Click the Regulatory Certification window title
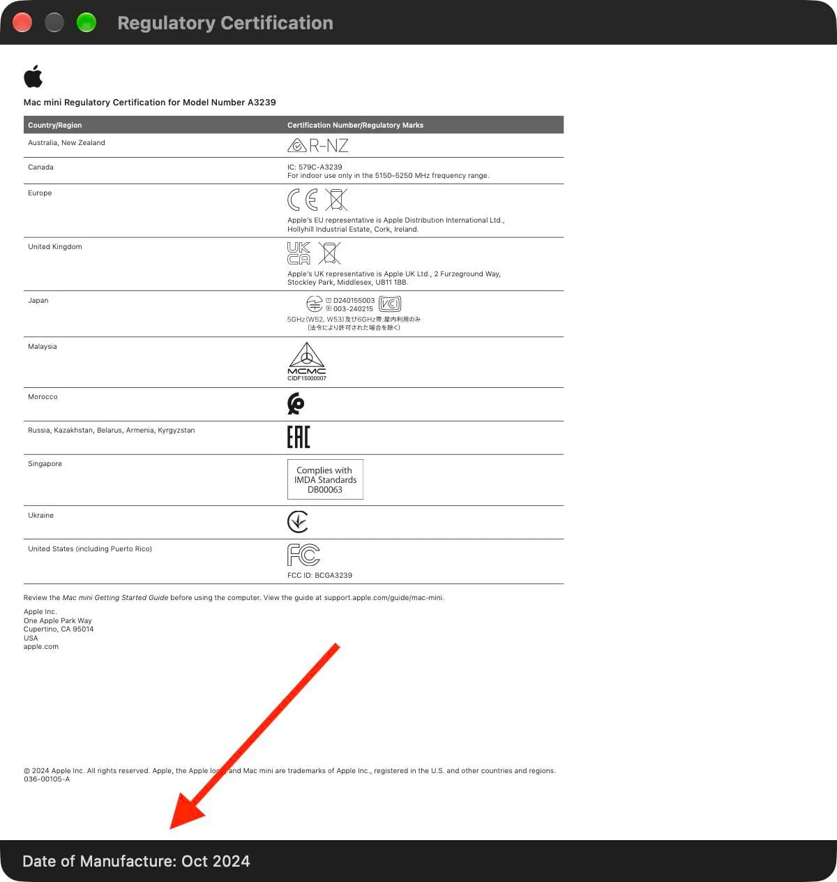Screen dimensions: 837x882 pos(225,23)
